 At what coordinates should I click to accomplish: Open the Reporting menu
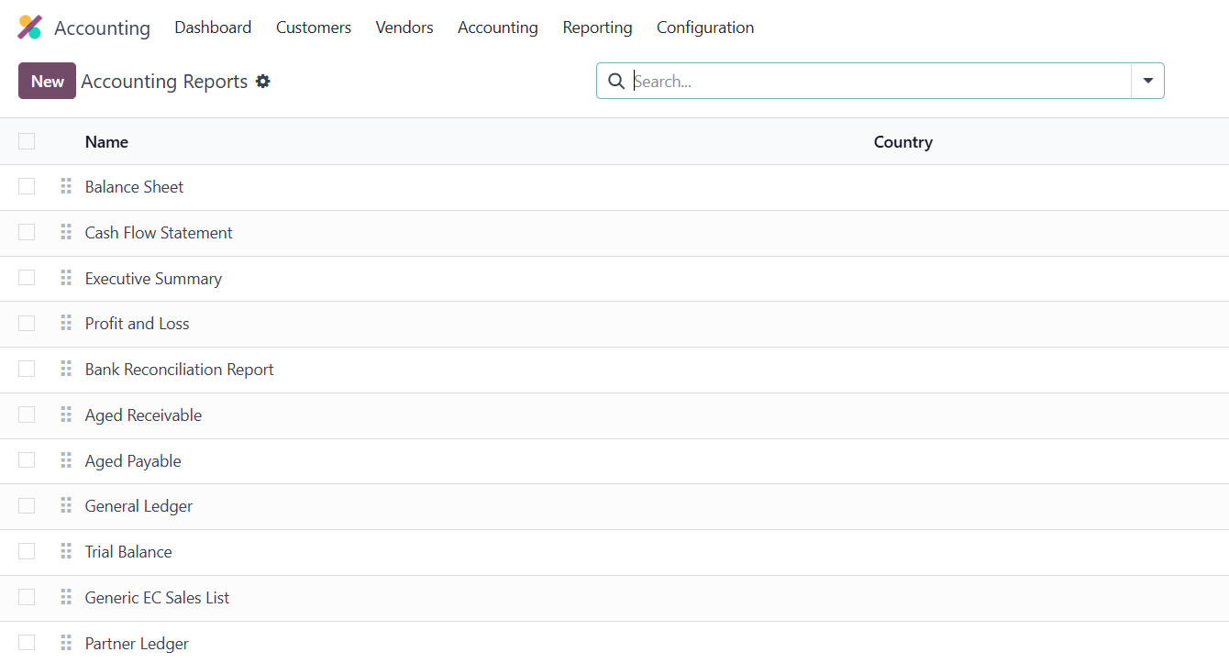tap(597, 28)
